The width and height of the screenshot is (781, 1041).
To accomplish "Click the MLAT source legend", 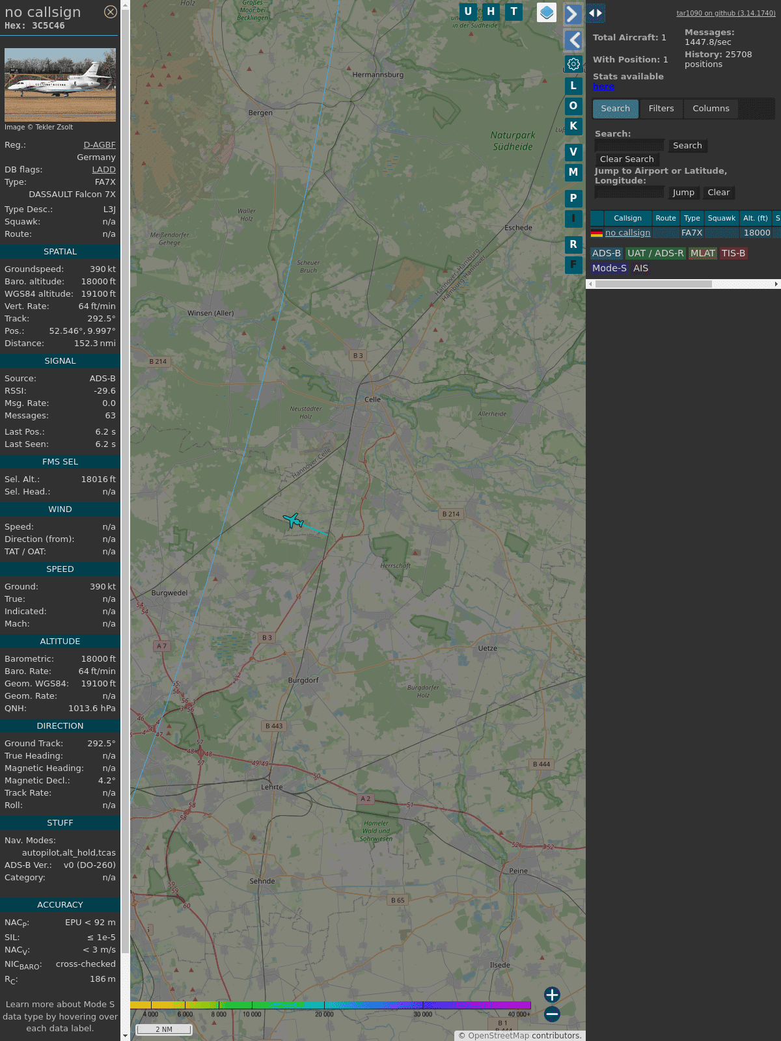I will [x=703, y=254].
